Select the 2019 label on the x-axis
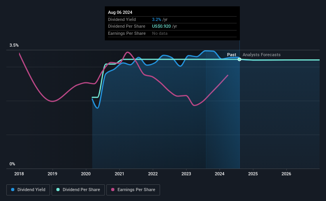This screenshot has height=201, width=326. [x=52, y=174]
